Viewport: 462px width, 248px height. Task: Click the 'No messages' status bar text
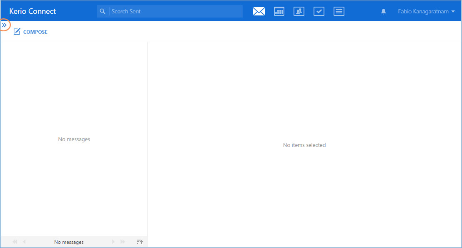click(x=69, y=242)
